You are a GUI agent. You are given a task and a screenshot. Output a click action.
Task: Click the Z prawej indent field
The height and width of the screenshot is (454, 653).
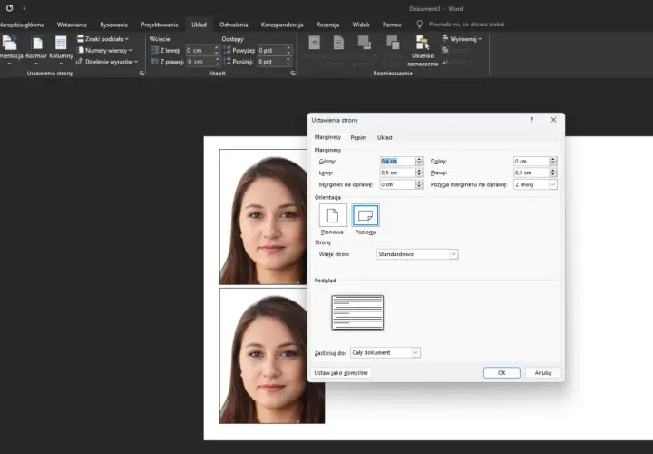point(202,62)
